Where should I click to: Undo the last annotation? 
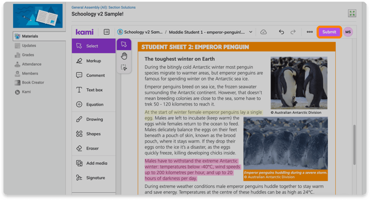[x=281, y=32]
